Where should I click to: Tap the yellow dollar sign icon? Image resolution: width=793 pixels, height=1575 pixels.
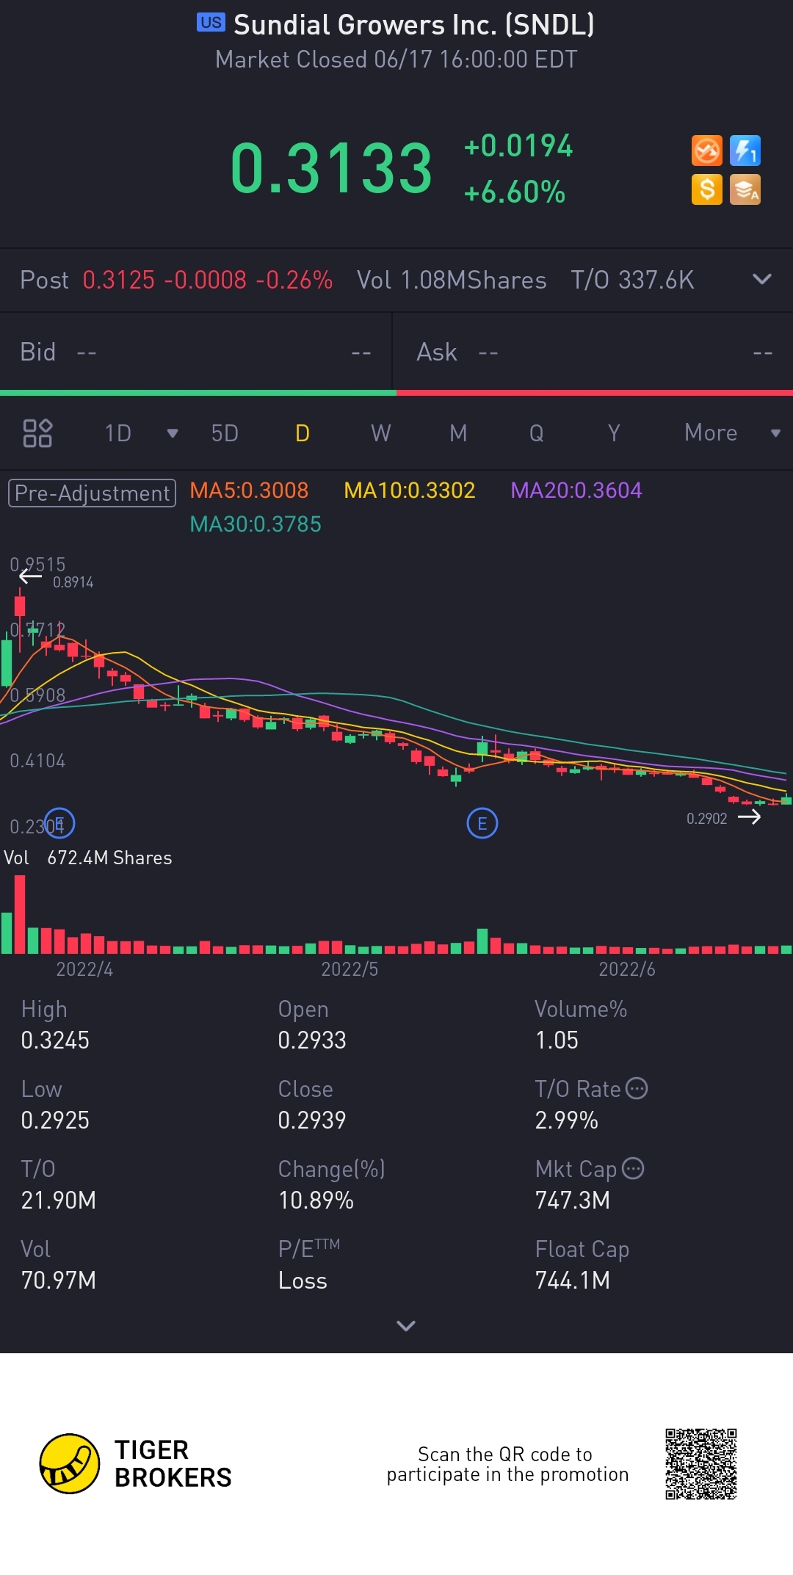pos(707,189)
